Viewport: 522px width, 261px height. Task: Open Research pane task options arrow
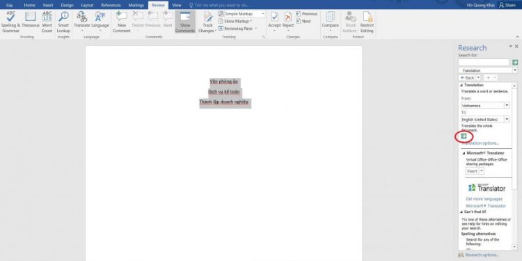coord(511,47)
